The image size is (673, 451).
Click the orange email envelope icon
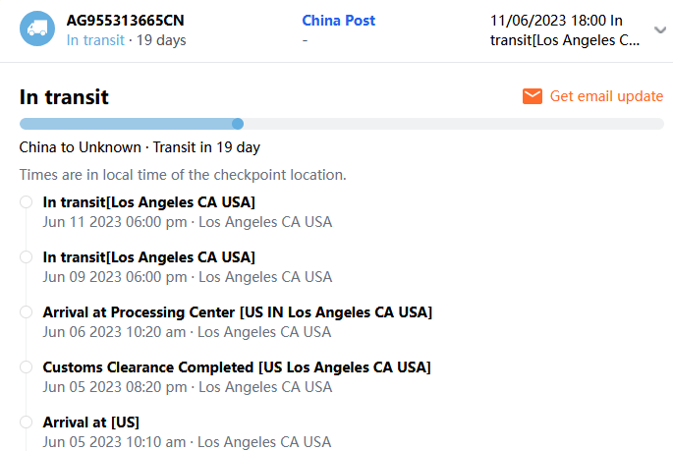point(533,96)
